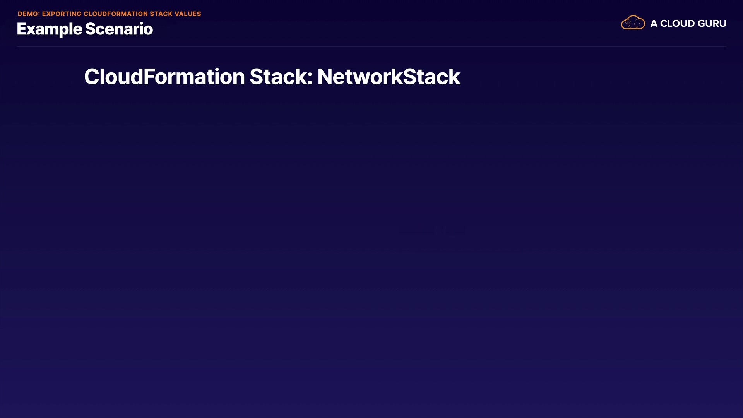Click the Cloud part of the CloudFormation heading

(x=113, y=77)
